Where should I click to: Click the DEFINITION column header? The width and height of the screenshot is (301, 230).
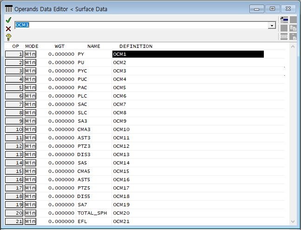[x=136, y=46]
